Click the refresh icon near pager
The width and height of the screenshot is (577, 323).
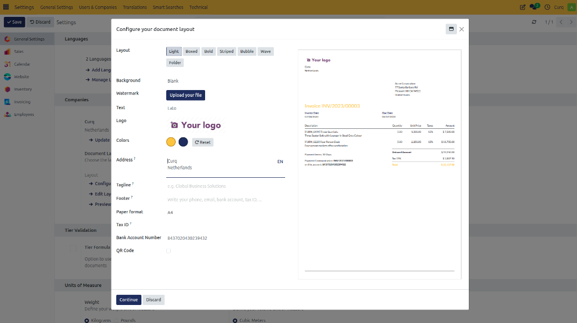click(534, 22)
